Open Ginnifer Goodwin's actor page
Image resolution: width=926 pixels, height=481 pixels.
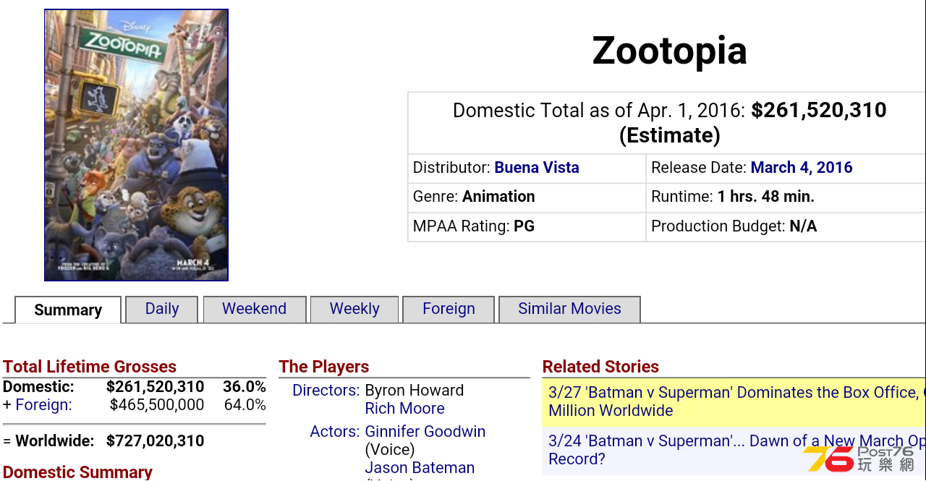(425, 432)
